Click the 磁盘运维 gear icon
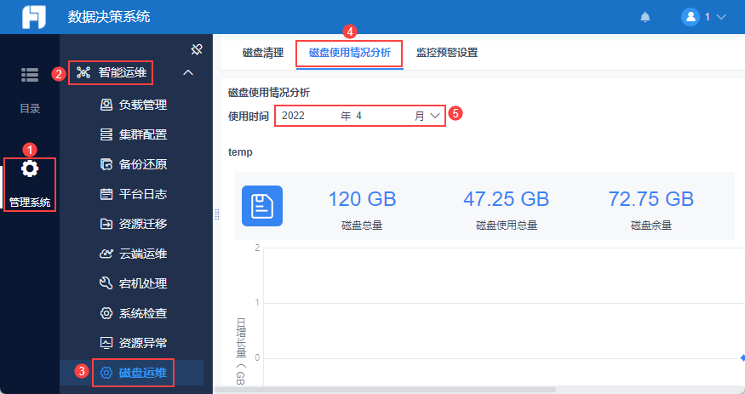745x394 pixels. click(x=106, y=373)
